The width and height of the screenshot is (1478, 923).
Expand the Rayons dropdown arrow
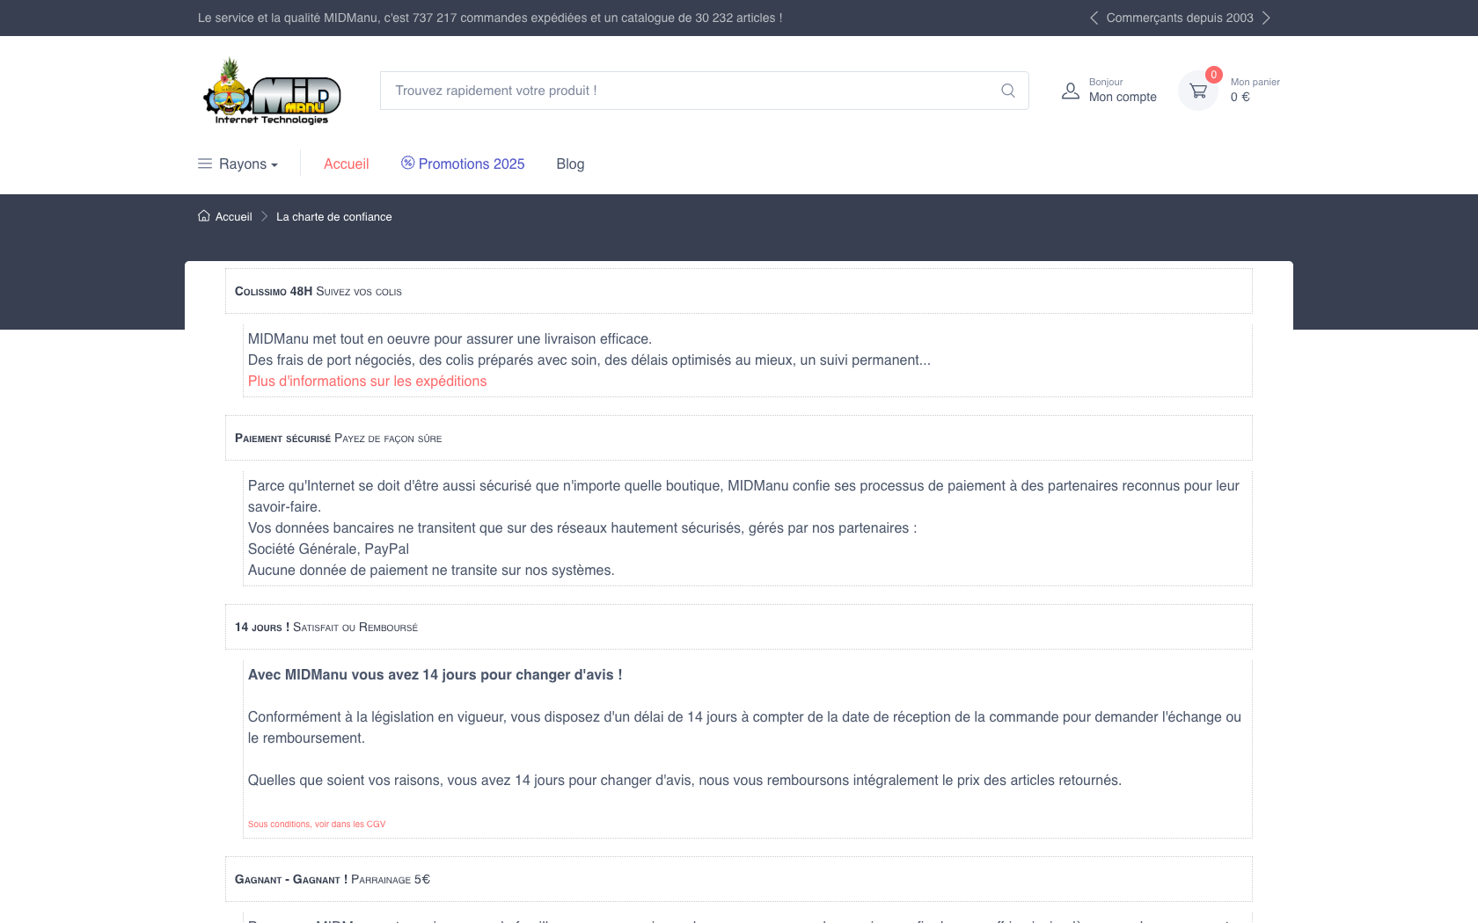(274, 165)
